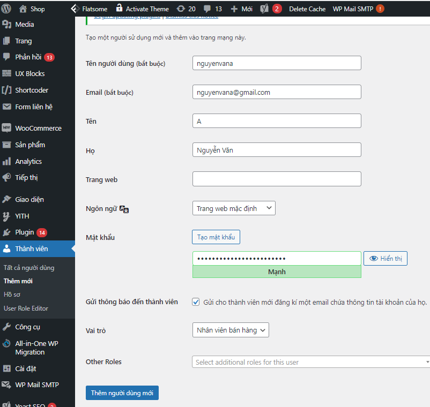
Task: Open the Ngôn ngữ language dropdown
Action: pos(234,208)
